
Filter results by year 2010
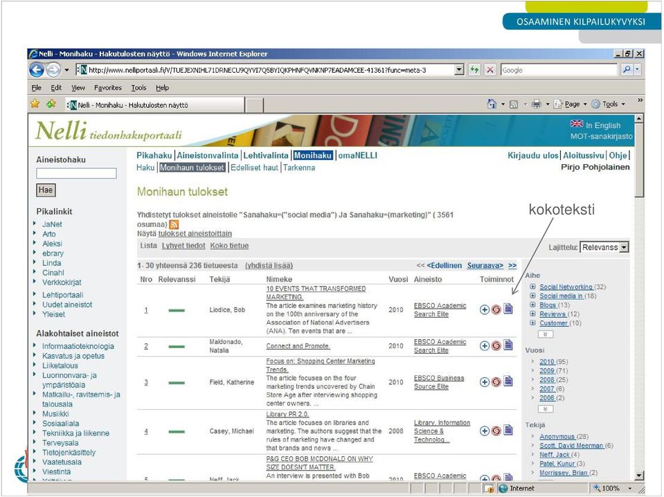(x=547, y=361)
